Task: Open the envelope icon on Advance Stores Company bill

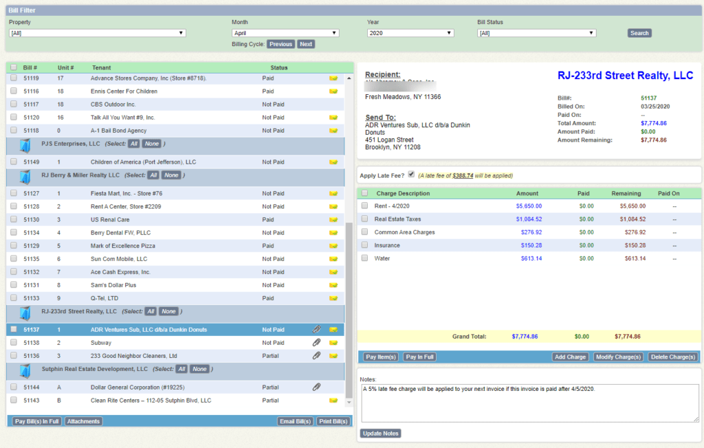Action: click(333, 78)
